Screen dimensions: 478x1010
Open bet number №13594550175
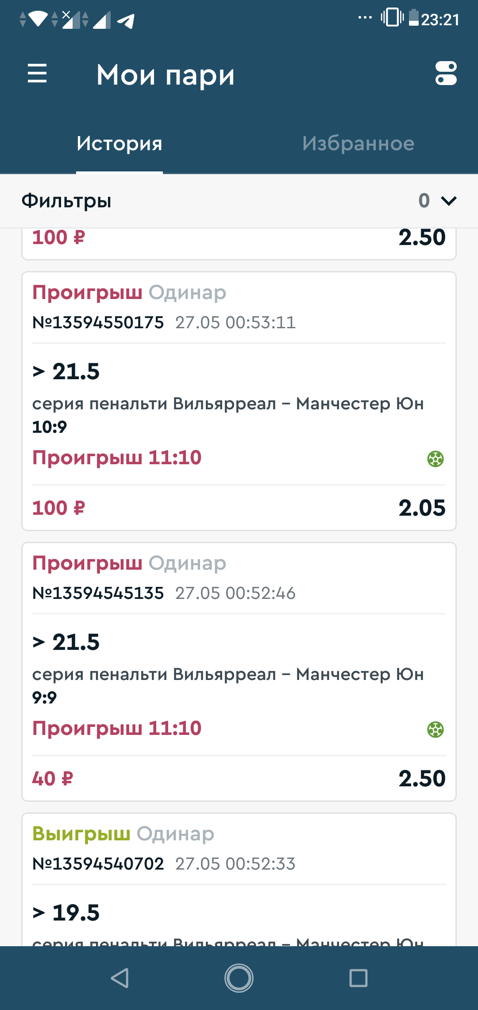[98, 322]
